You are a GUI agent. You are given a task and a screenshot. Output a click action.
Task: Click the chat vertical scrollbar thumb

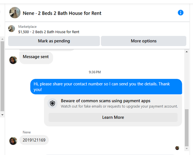[x=187, y=128]
